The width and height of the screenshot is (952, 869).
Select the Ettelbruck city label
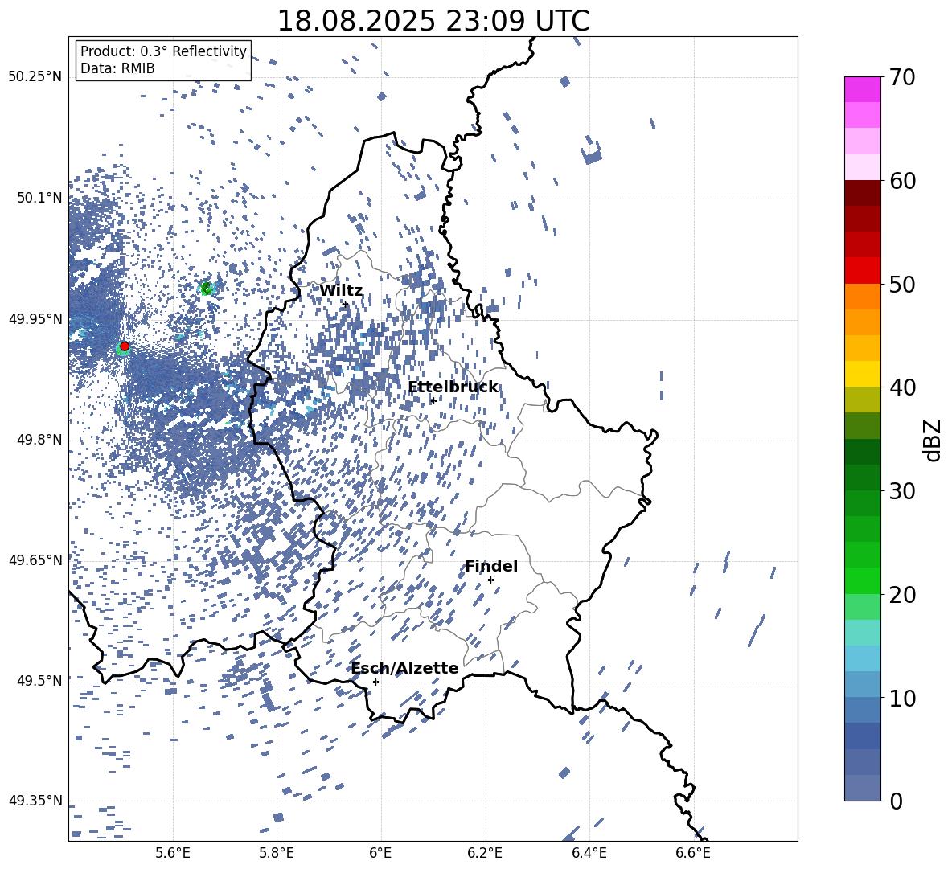coord(453,387)
